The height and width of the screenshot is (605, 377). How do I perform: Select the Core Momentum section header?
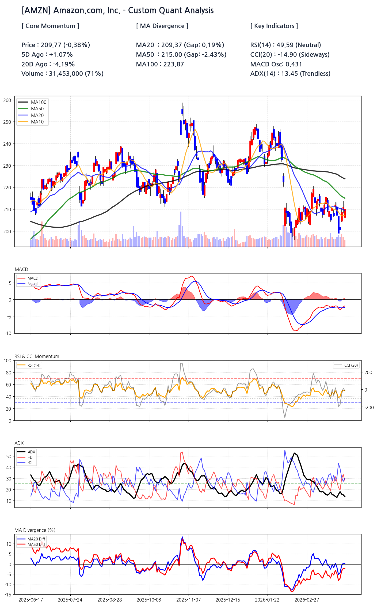pos(50,26)
